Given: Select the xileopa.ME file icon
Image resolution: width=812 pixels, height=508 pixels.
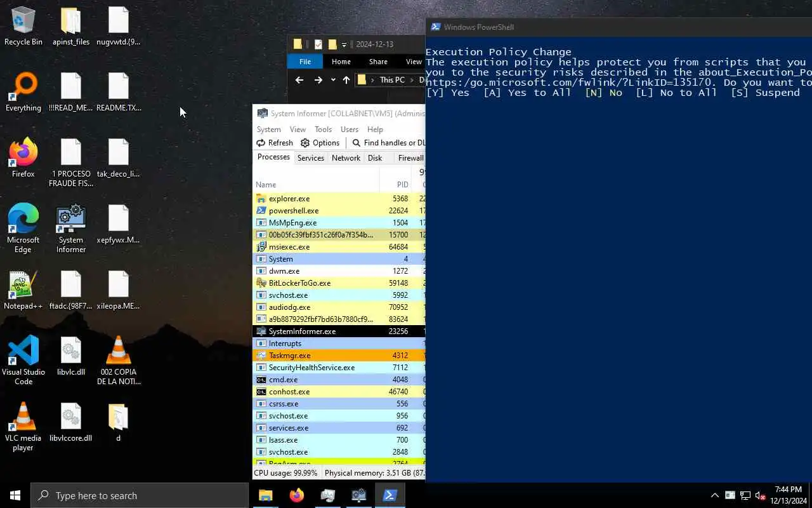Looking at the screenshot, I should (119, 291).
